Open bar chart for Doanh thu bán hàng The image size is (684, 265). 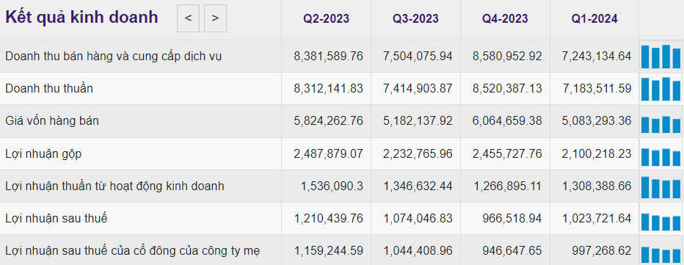click(x=661, y=57)
